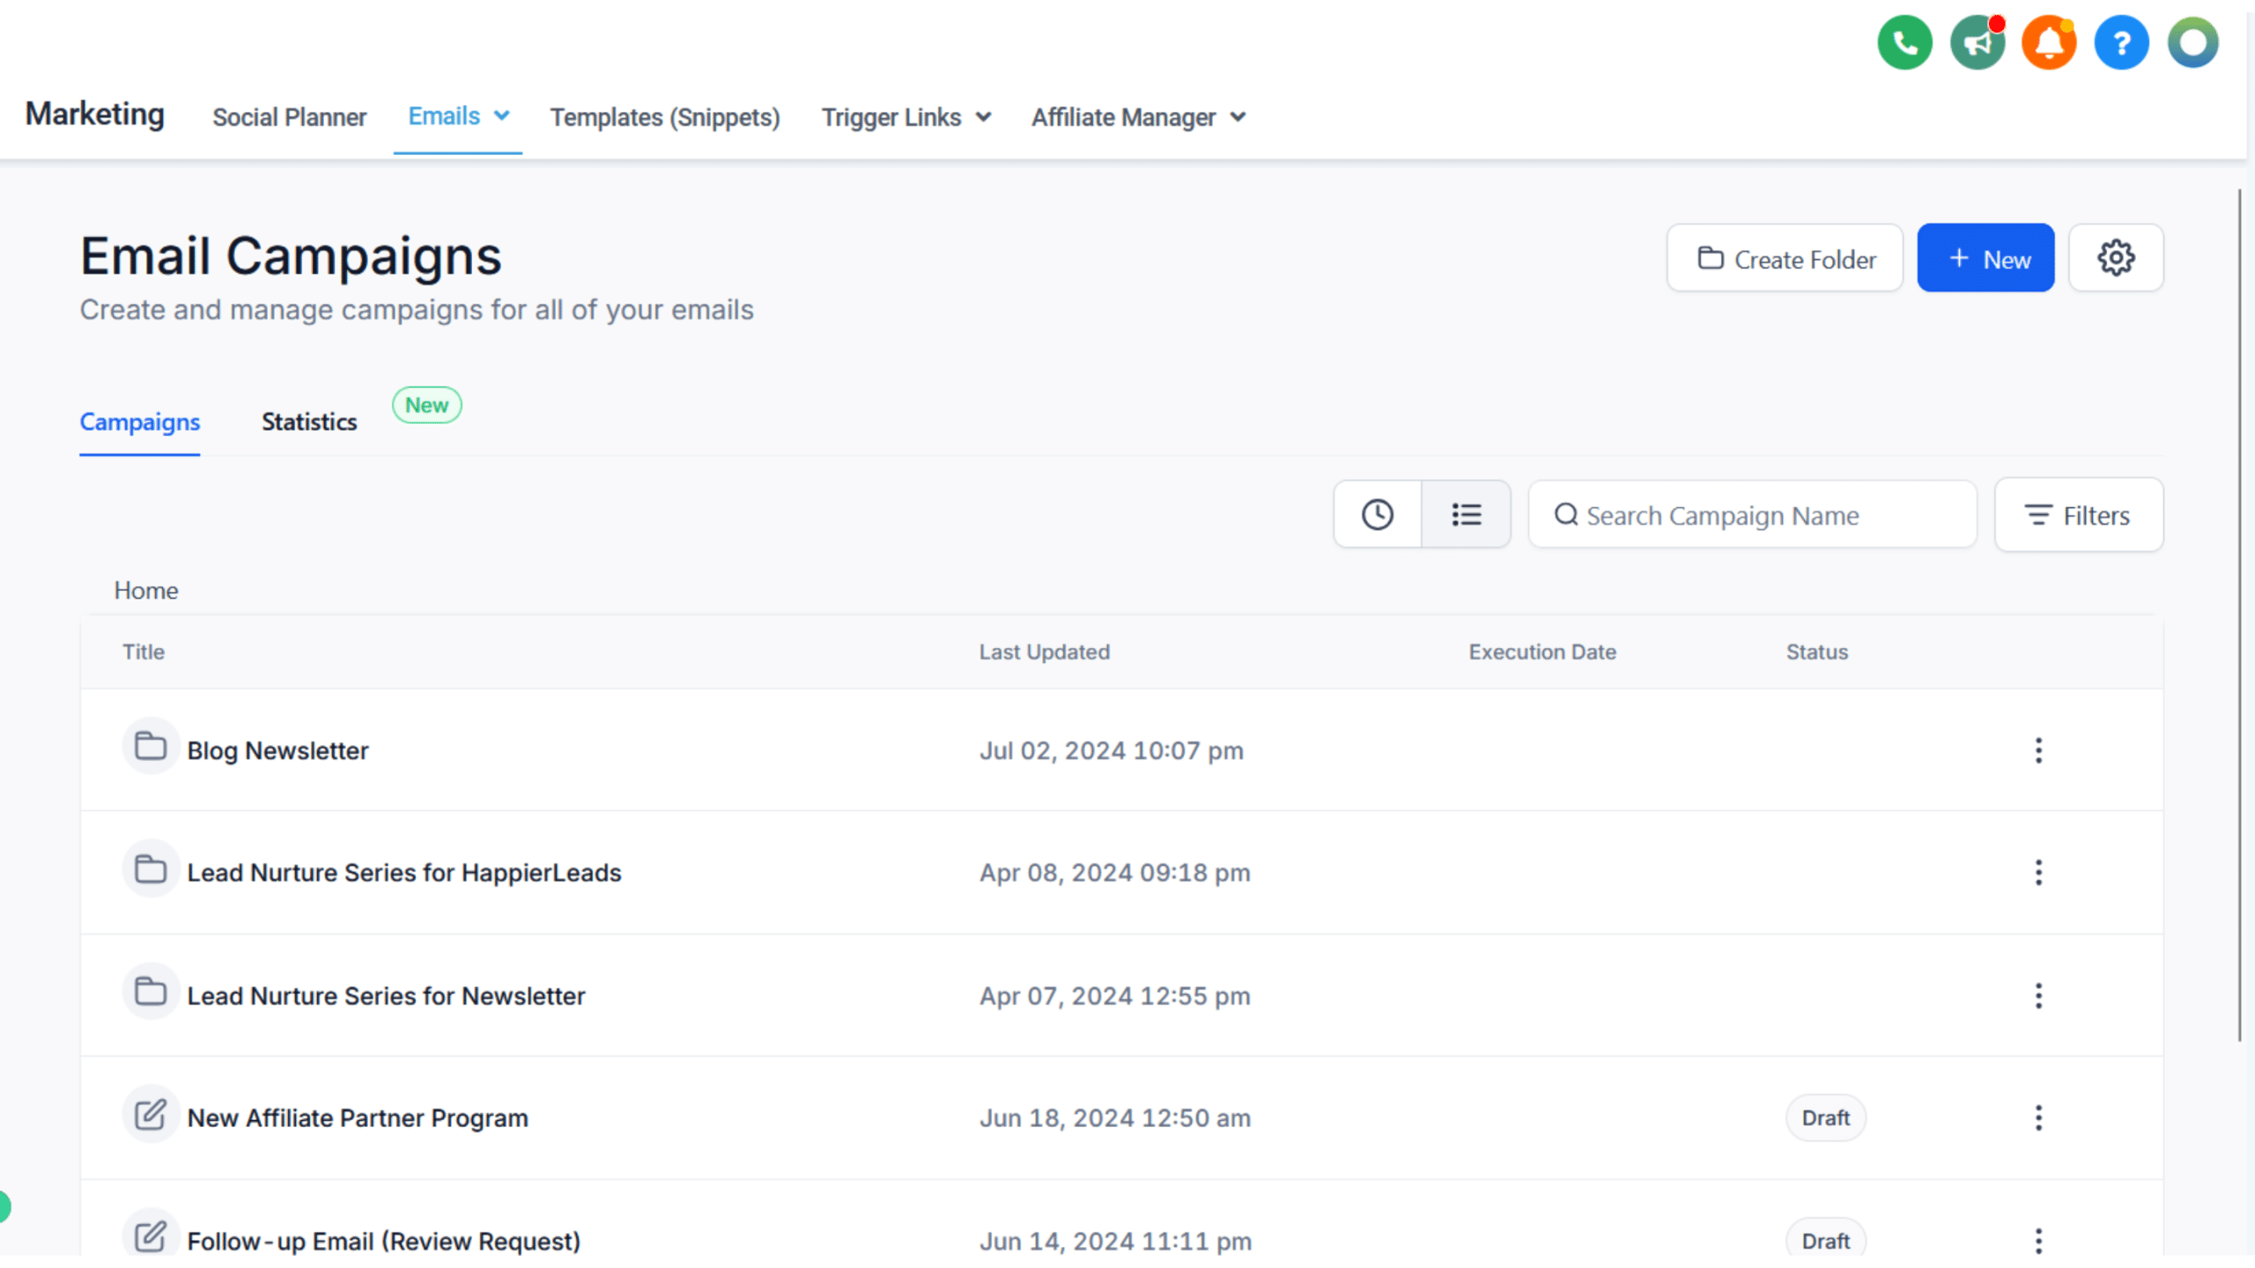Viewport: 2255px width, 1268px height.
Task: Click the Create Folder button
Action: 1785,259
